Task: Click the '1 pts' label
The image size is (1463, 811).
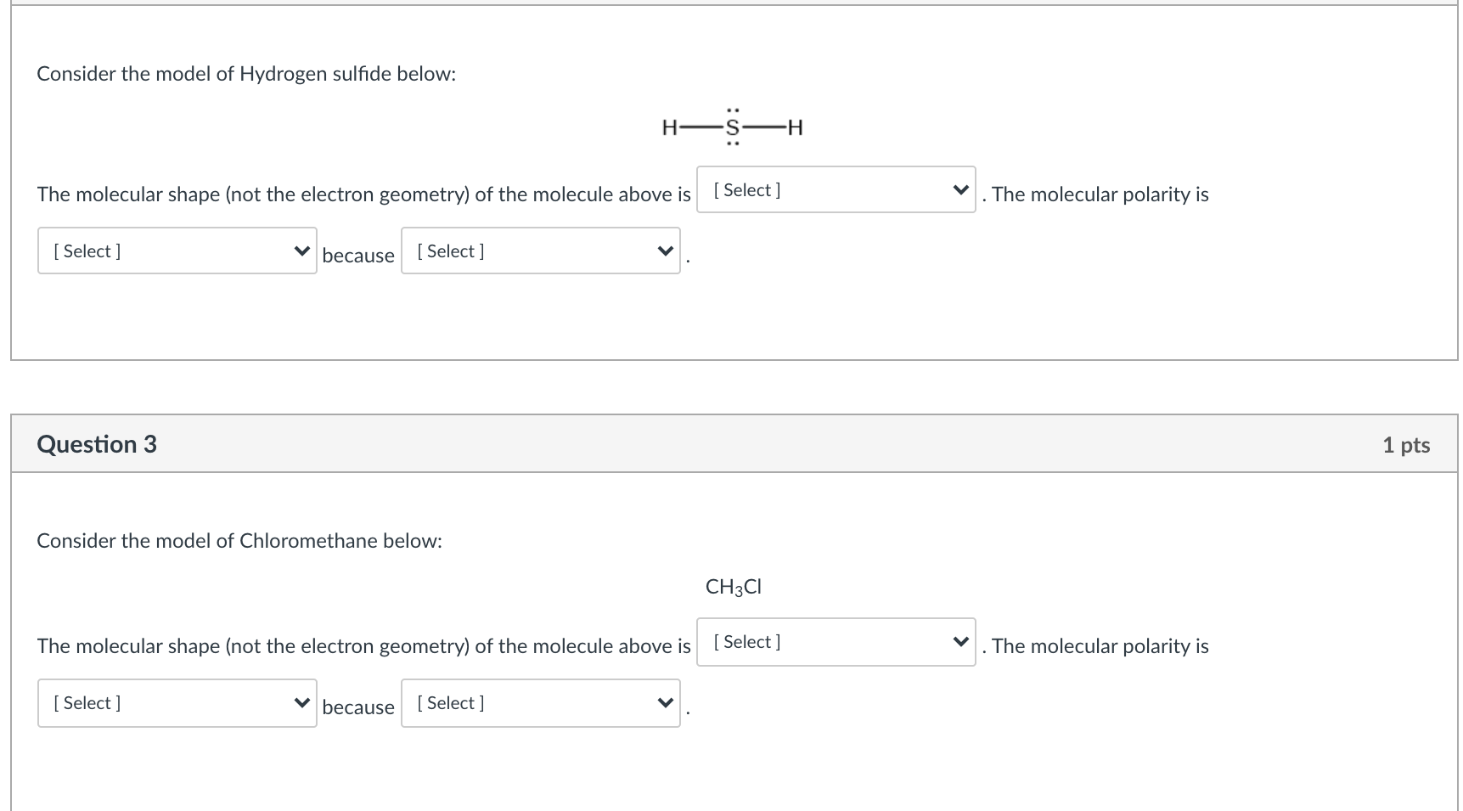Action: [1406, 445]
